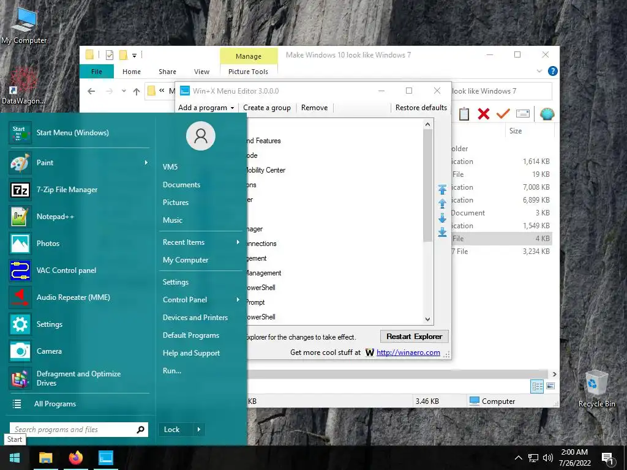Click the Explorer horizontal scrollbar
The image size is (627, 470).
[x=398, y=374]
